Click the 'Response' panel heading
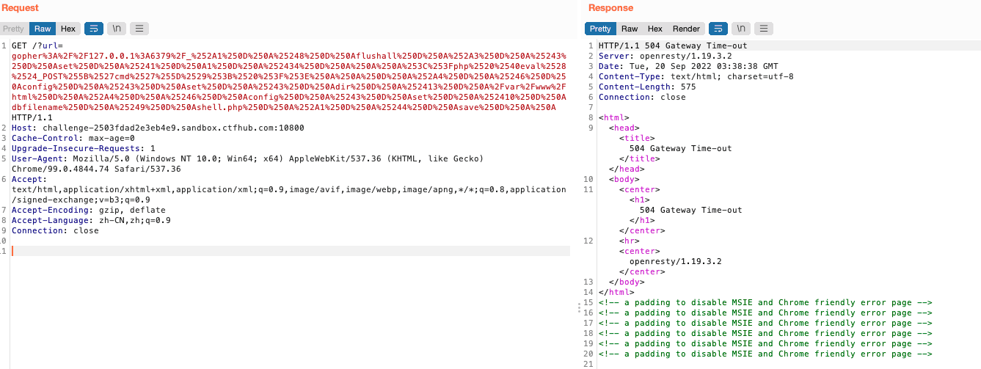981x369 pixels. [610, 8]
